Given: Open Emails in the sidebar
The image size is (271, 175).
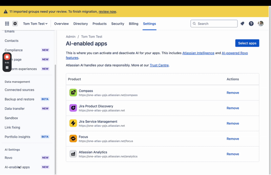Looking at the screenshot, I should [9, 31].
